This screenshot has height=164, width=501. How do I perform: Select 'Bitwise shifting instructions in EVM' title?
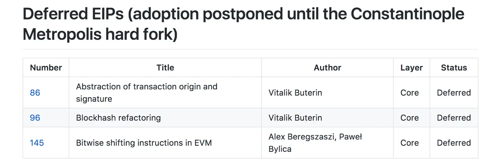point(144,143)
